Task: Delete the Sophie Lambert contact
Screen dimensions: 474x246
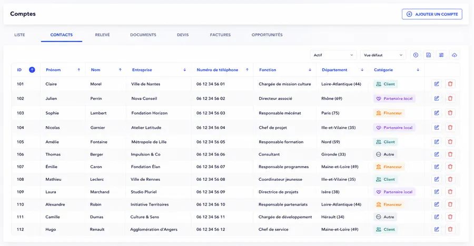Action: (450, 113)
